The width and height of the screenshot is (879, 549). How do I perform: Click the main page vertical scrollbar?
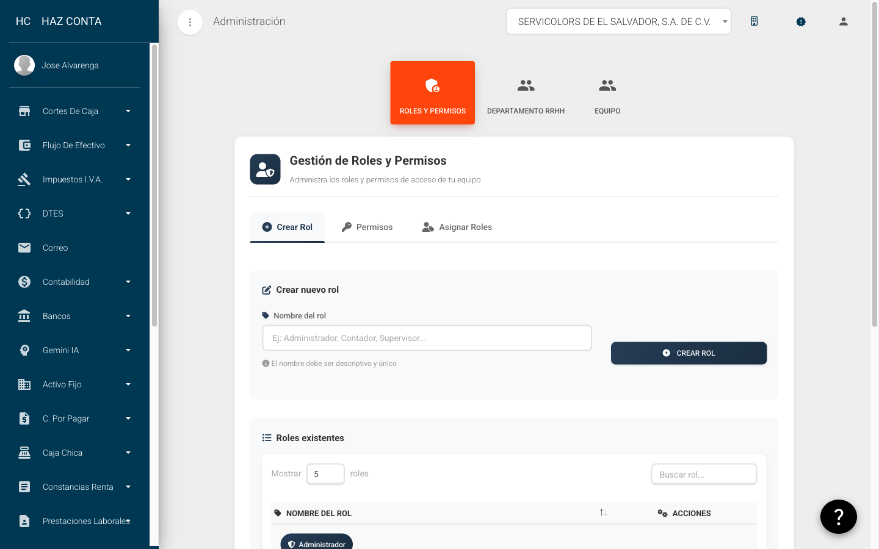[x=875, y=165]
